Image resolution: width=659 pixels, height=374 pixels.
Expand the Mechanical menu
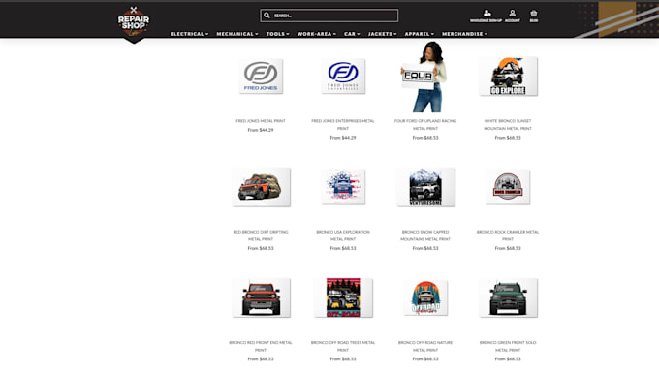pos(237,34)
